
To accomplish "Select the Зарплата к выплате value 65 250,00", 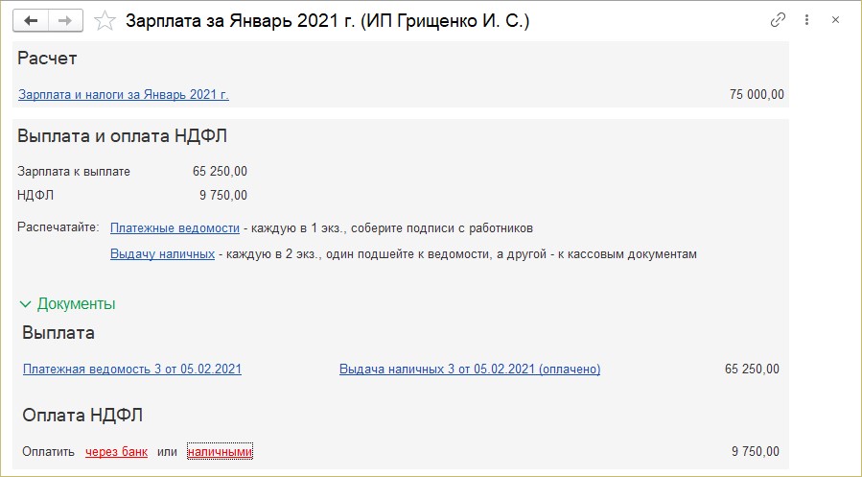I will point(220,171).
